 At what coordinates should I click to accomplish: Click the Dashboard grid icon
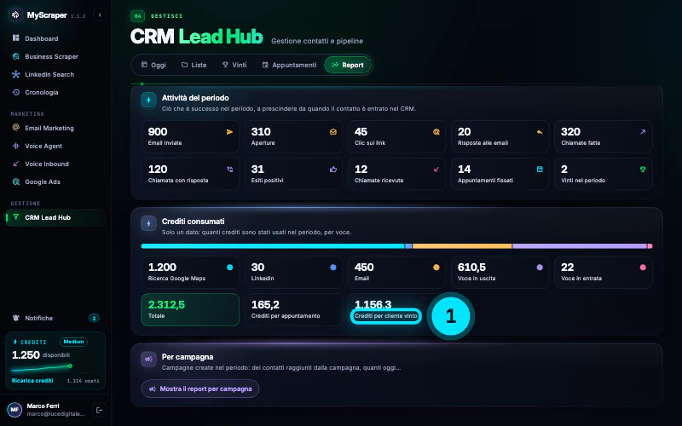16,37
